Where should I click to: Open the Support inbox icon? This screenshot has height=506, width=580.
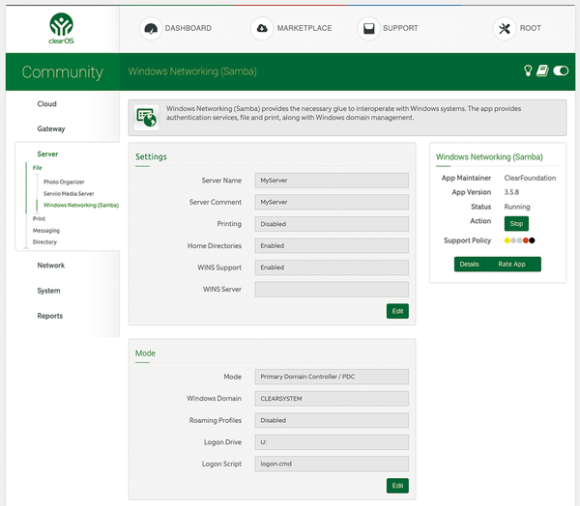pos(369,28)
